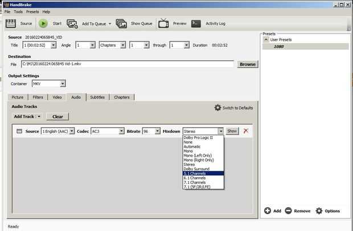Open the end chapter dropdown after through
This screenshot has width=353, height=231.
(x=186, y=45)
